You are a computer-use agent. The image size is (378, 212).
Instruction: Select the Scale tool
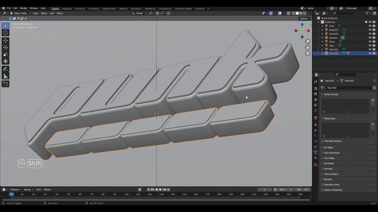5,55
